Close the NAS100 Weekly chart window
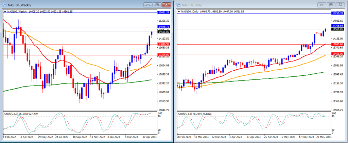This screenshot has height=143, width=348. [167, 5]
